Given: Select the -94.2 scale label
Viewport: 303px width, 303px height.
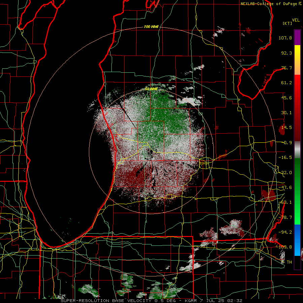Looking at the screenshot, I should coord(285,232).
